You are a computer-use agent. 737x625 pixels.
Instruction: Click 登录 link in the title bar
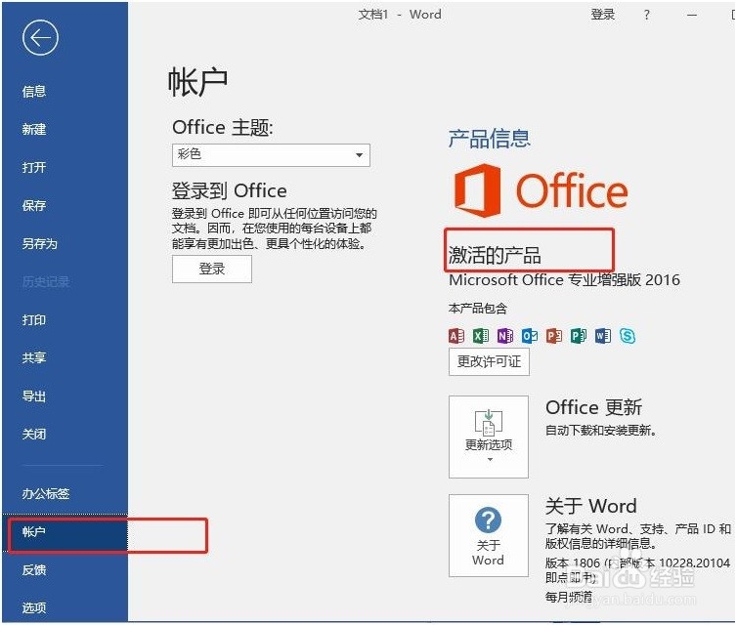click(x=602, y=15)
